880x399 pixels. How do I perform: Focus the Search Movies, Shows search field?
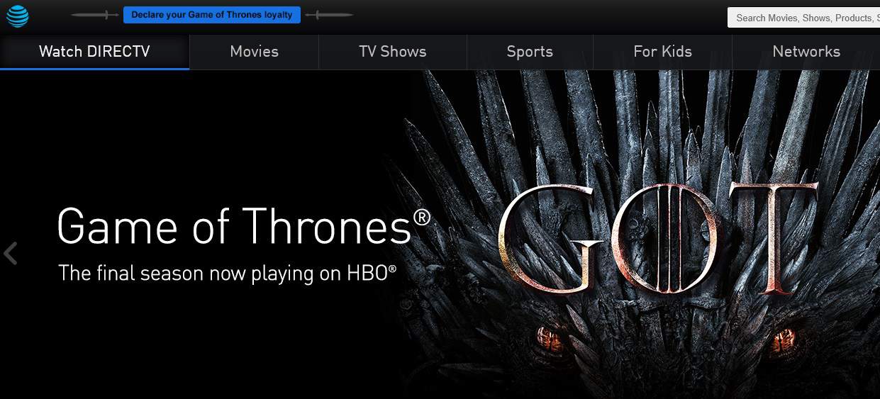click(x=803, y=18)
